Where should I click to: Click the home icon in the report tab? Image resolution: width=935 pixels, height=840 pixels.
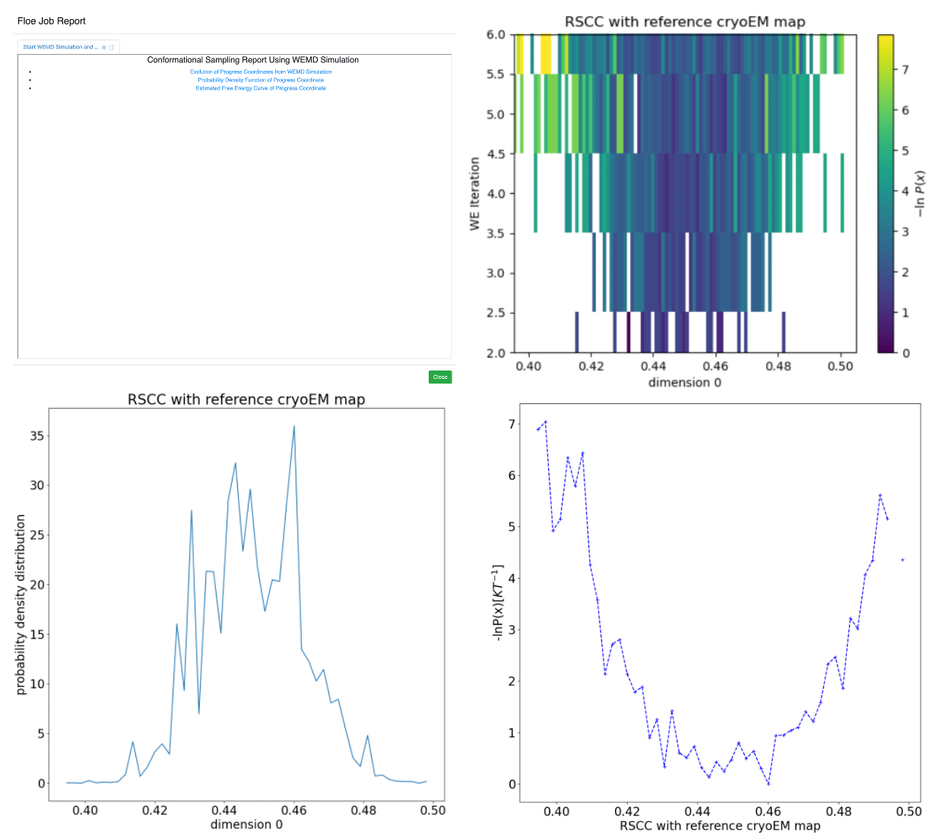coord(104,47)
